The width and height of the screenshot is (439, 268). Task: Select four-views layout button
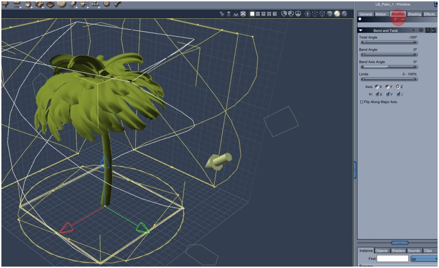[x=269, y=14]
